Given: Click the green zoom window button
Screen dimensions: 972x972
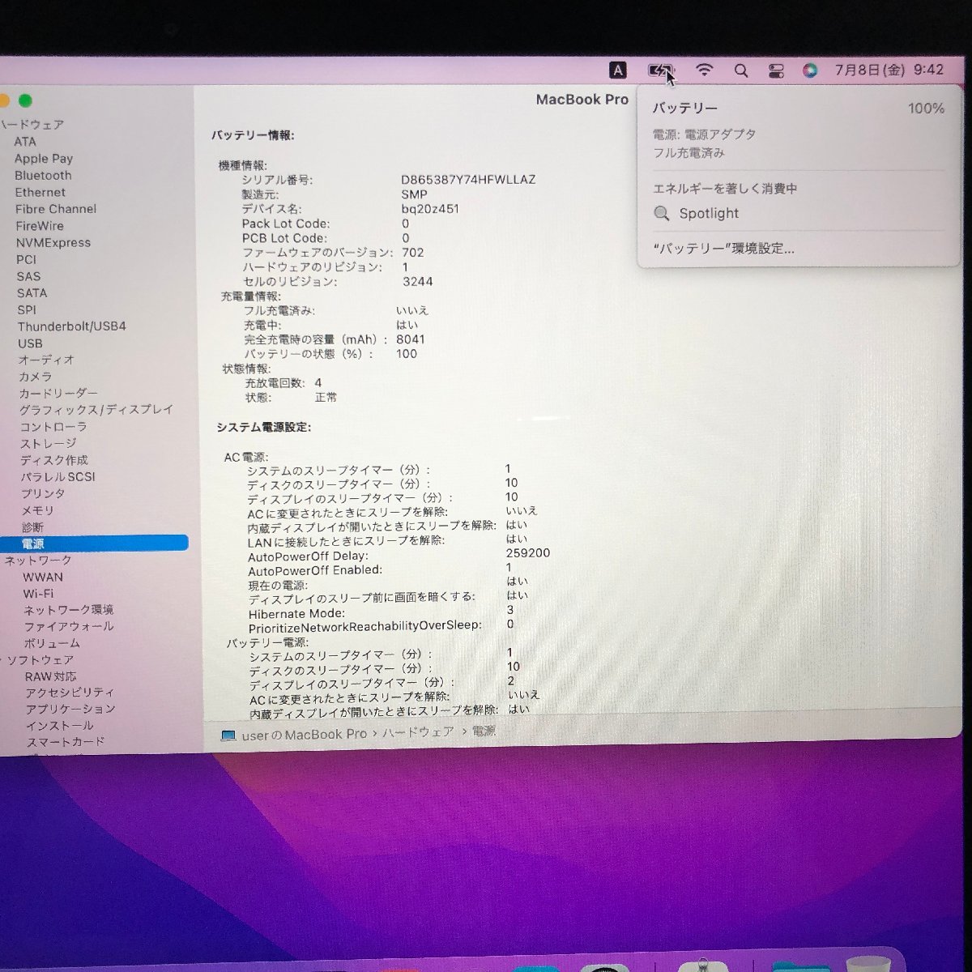Looking at the screenshot, I should click(25, 100).
